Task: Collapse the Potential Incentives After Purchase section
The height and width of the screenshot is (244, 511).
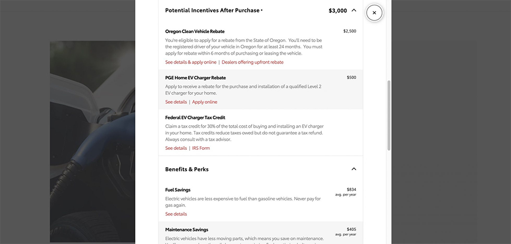Action: point(353,10)
